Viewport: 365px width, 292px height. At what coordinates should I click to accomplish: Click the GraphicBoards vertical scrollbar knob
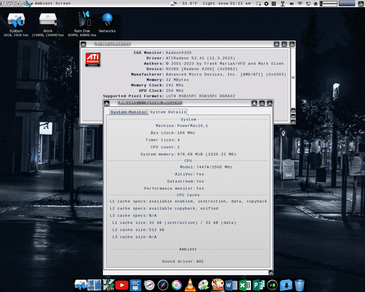293,78
